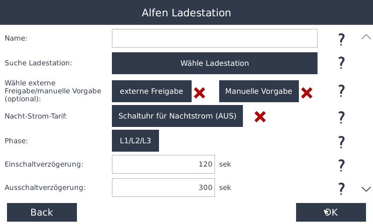373x224 pixels.
Task: Focus the Name input field
Action: [x=214, y=38]
